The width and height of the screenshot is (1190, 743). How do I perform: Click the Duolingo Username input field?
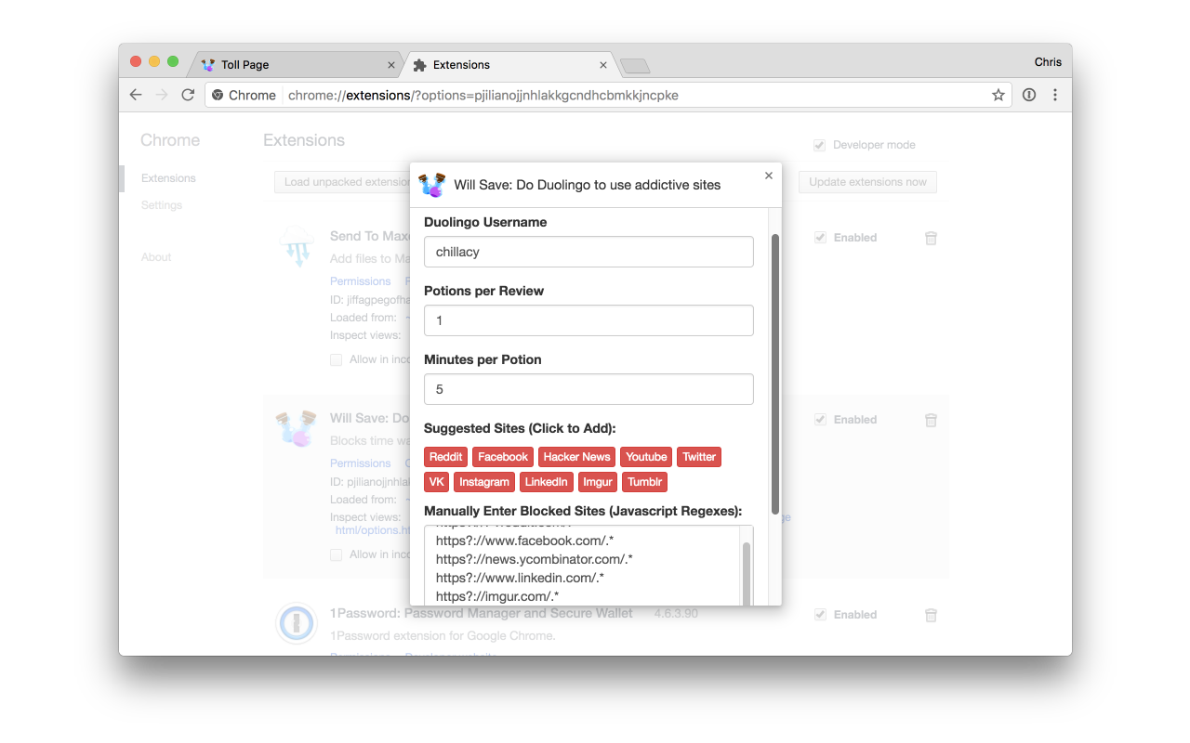[588, 252]
